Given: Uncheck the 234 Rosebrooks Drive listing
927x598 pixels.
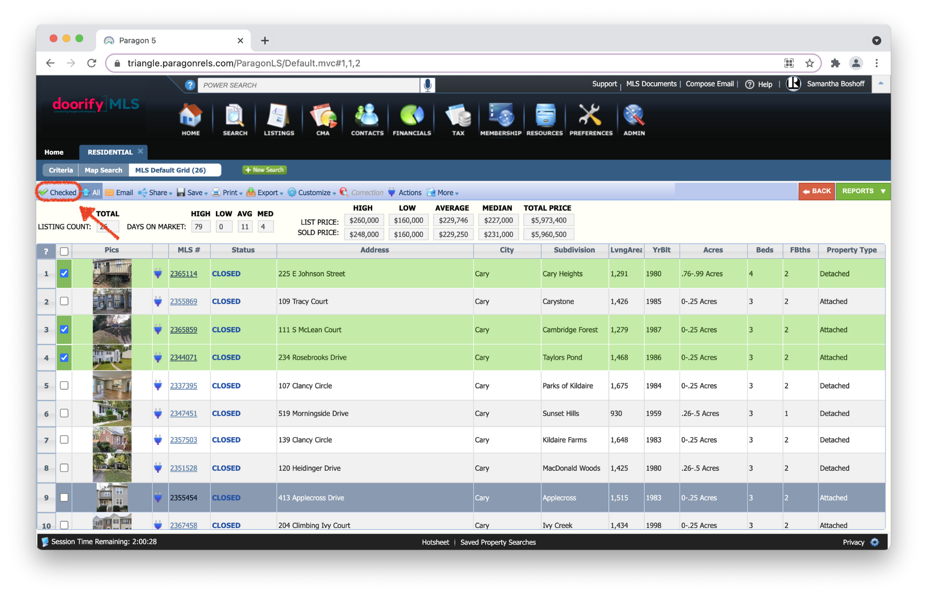Looking at the screenshot, I should (64, 357).
